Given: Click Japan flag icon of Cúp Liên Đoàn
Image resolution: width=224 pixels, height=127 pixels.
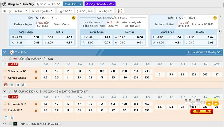Looking at the screenshot, I should click(x=15, y=59).
